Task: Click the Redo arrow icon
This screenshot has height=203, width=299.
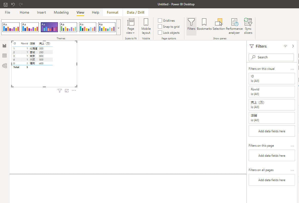Action: point(21,4)
